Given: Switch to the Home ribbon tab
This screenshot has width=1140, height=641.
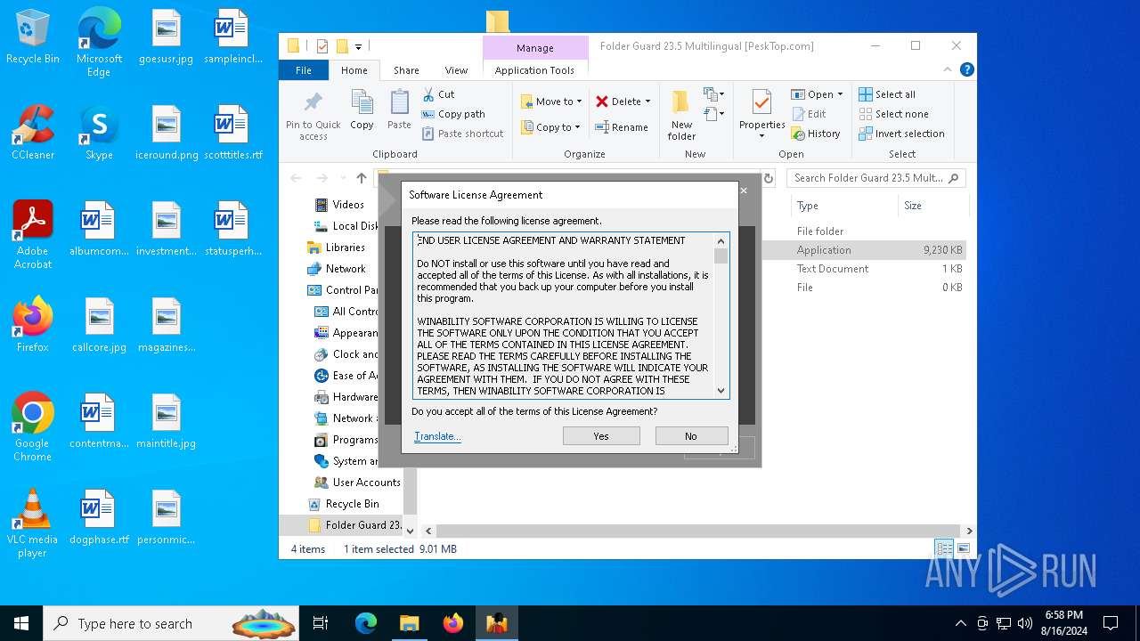Looking at the screenshot, I should pyautogui.click(x=354, y=70).
